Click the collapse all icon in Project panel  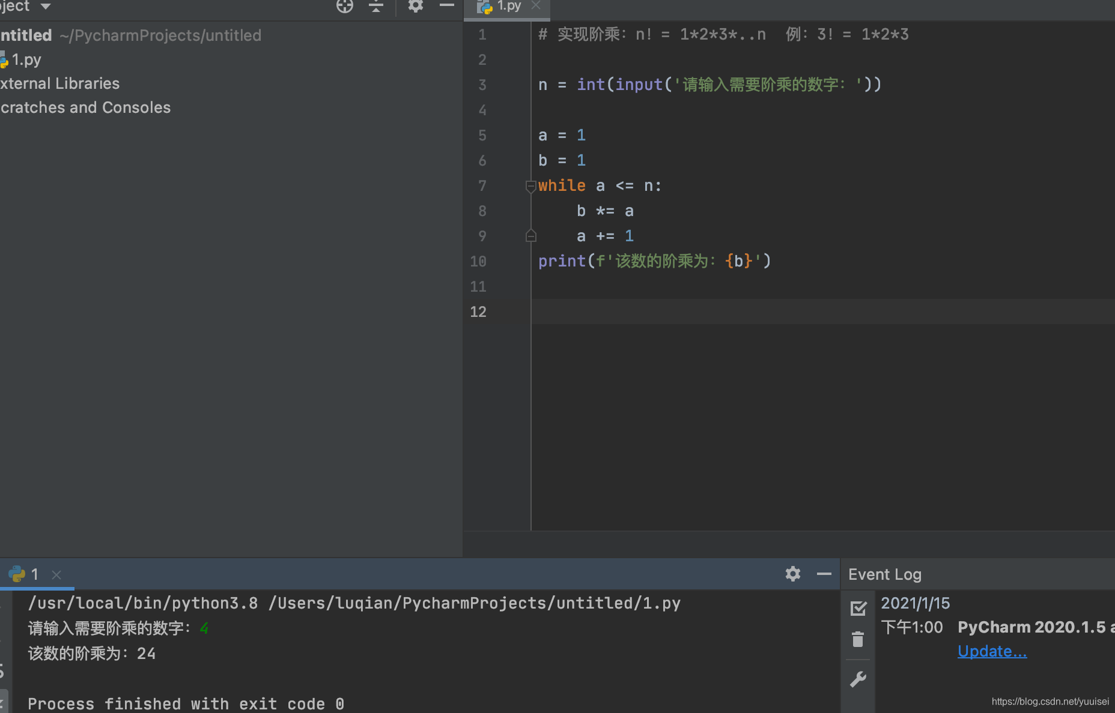(x=376, y=6)
